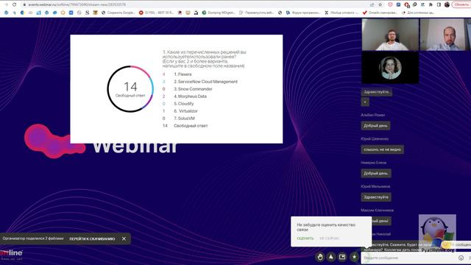Viewport: 471px width, 265px height.
Task: Click the green star rating icon
Action: click(354, 257)
